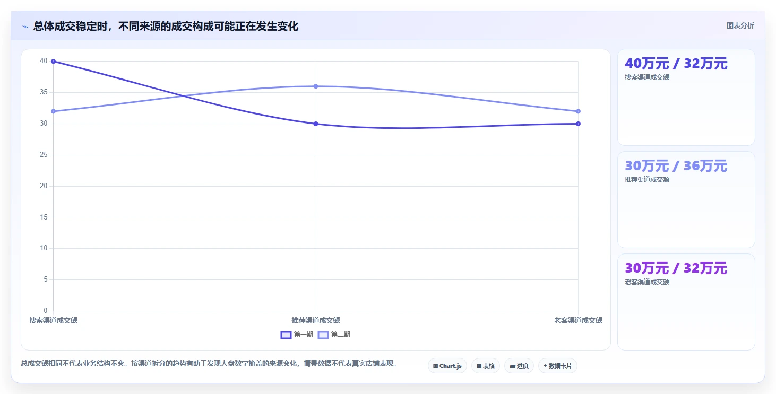Select 第一期 data point for 老客渠道成交额
The height and width of the screenshot is (394, 776).
[578, 124]
